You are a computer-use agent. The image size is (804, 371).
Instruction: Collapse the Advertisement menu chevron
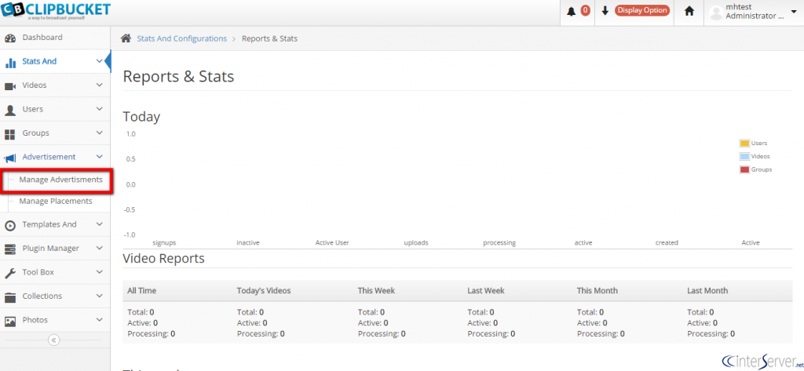coord(100,157)
